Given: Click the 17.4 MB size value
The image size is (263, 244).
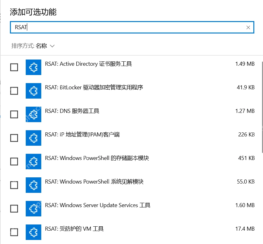Looking at the screenshot, I should pyautogui.click(x=245, y=229).
